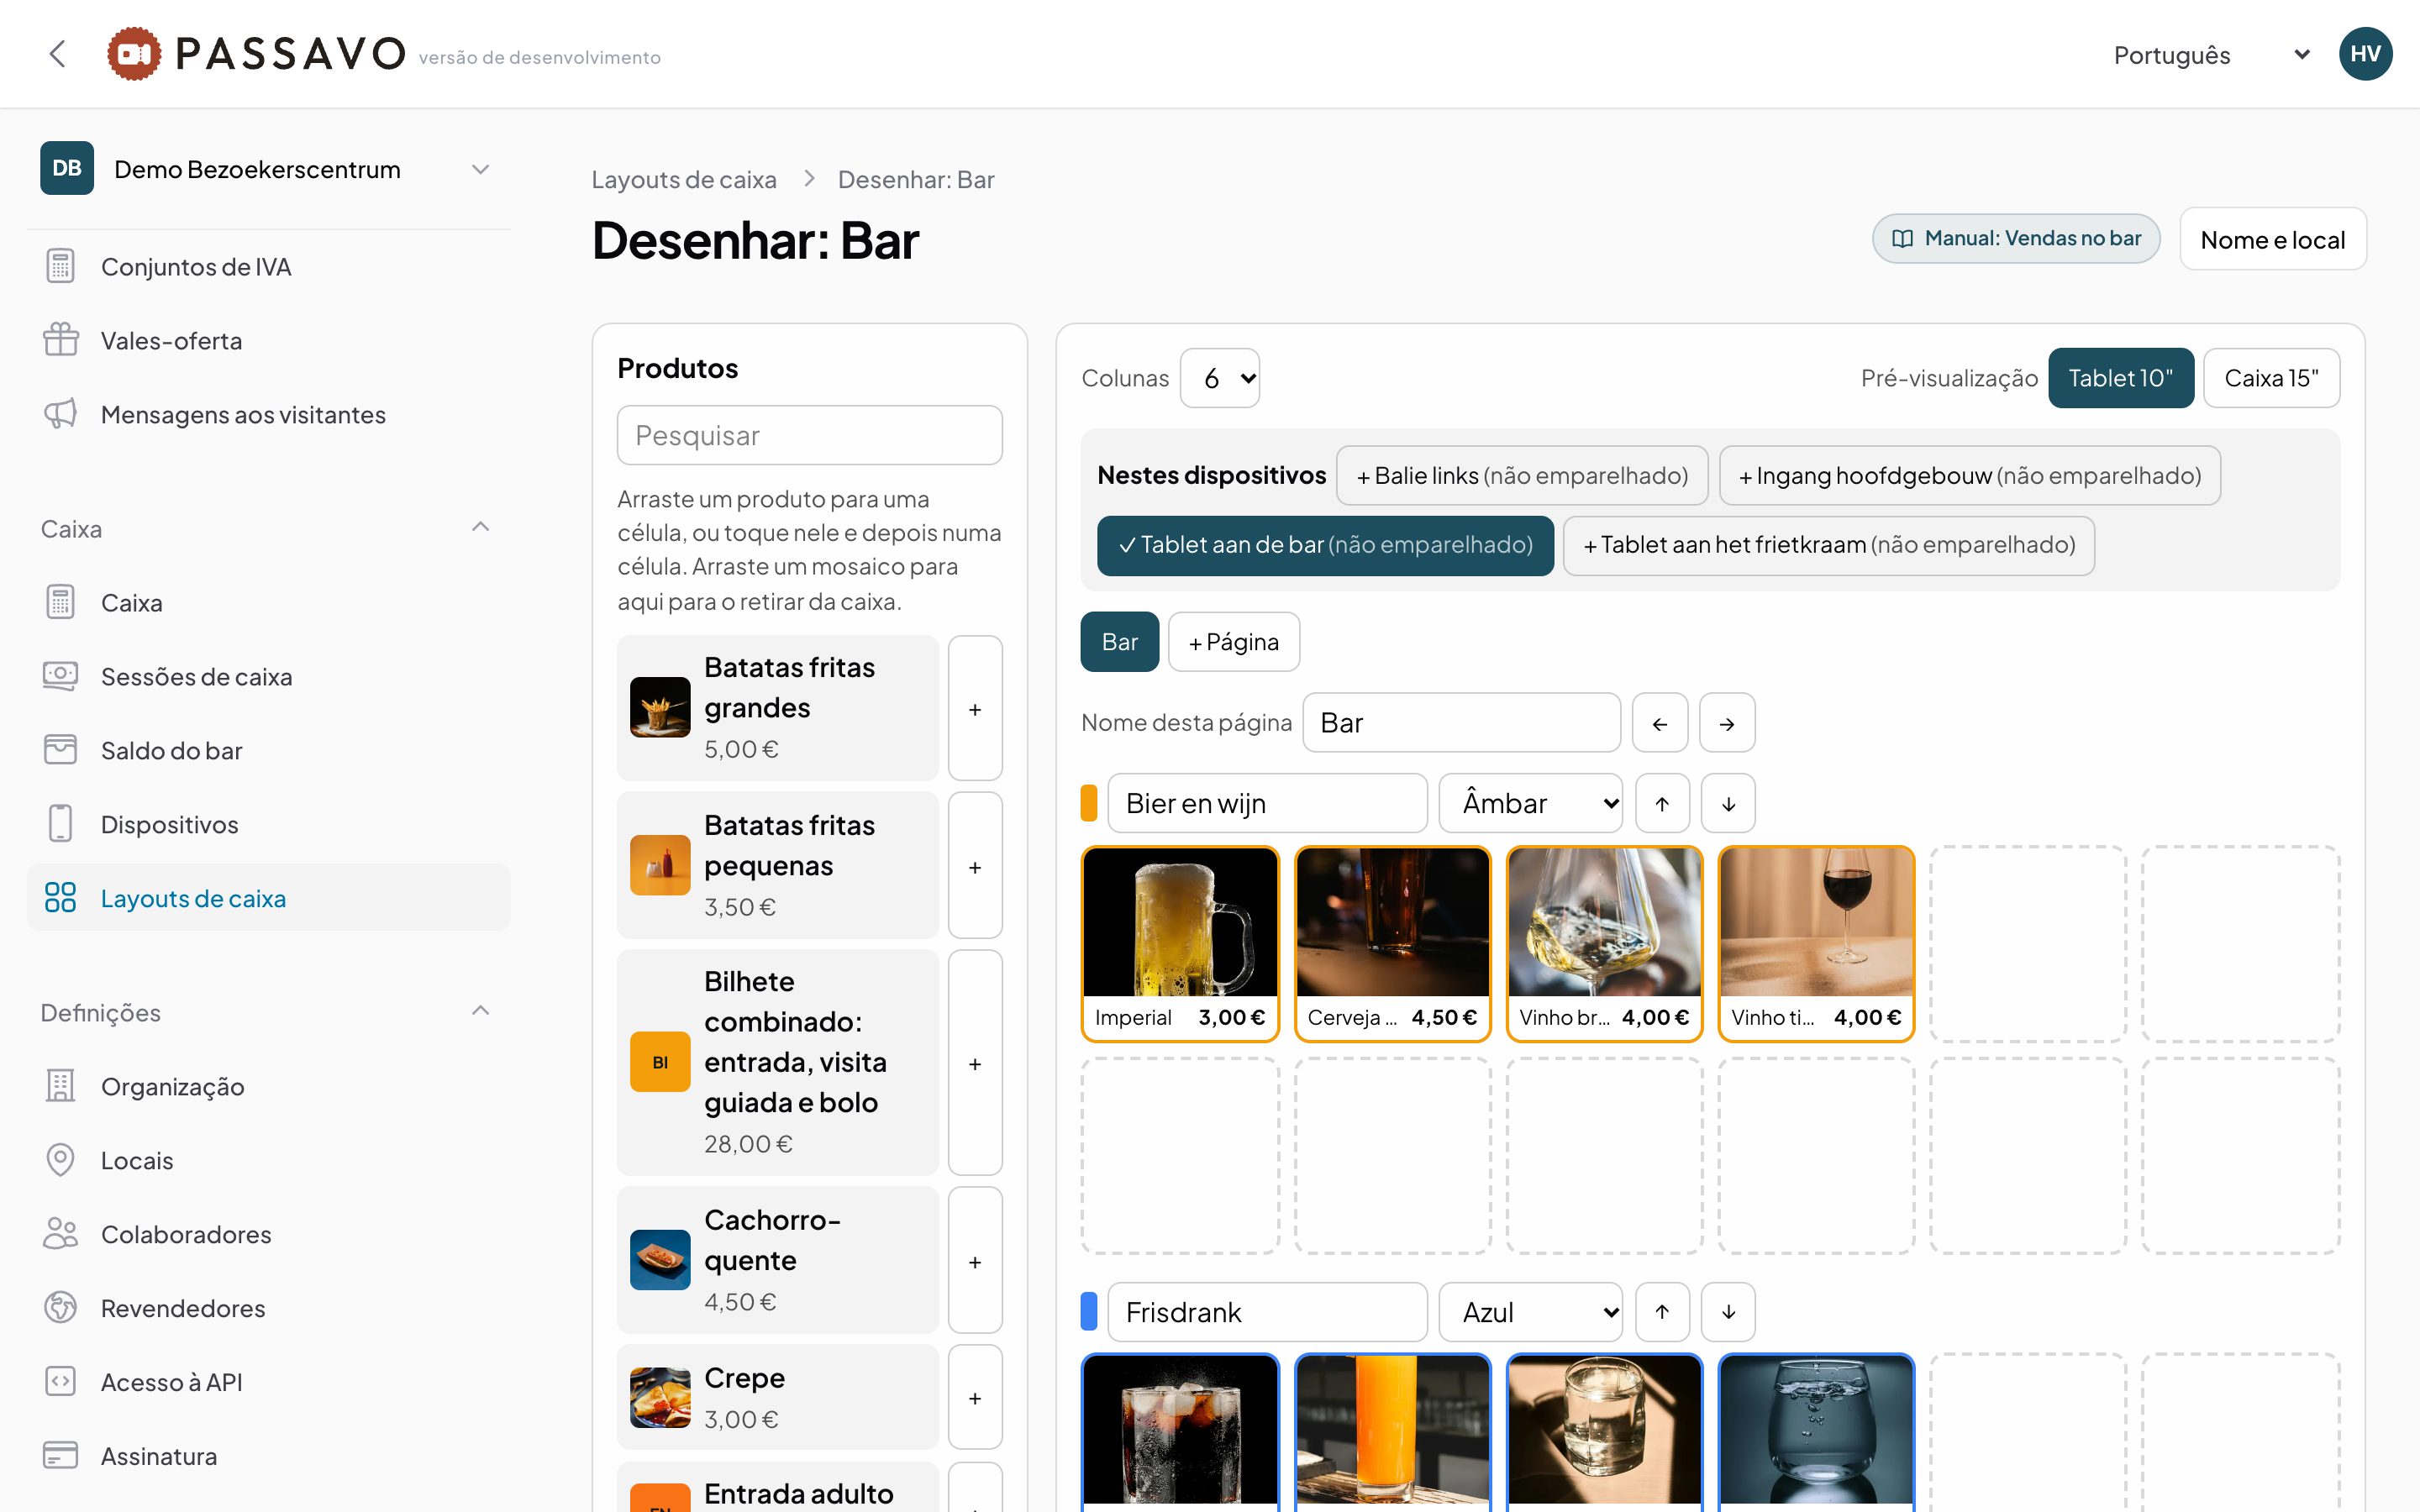Click Mensagens aos visitantes megaphone icon
Viewport: 2420px width, 1512px height.
[x=60, y=414]
